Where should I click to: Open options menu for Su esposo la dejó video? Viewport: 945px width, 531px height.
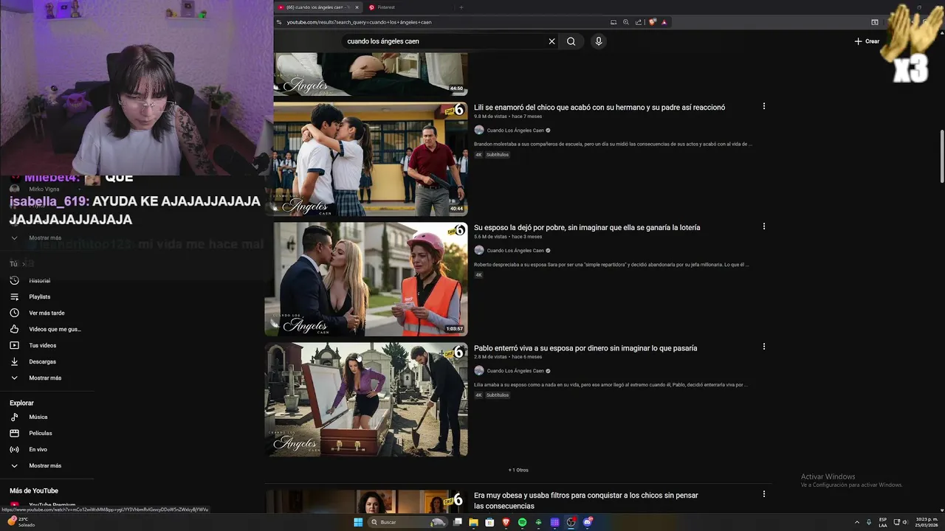pos(764,226)
